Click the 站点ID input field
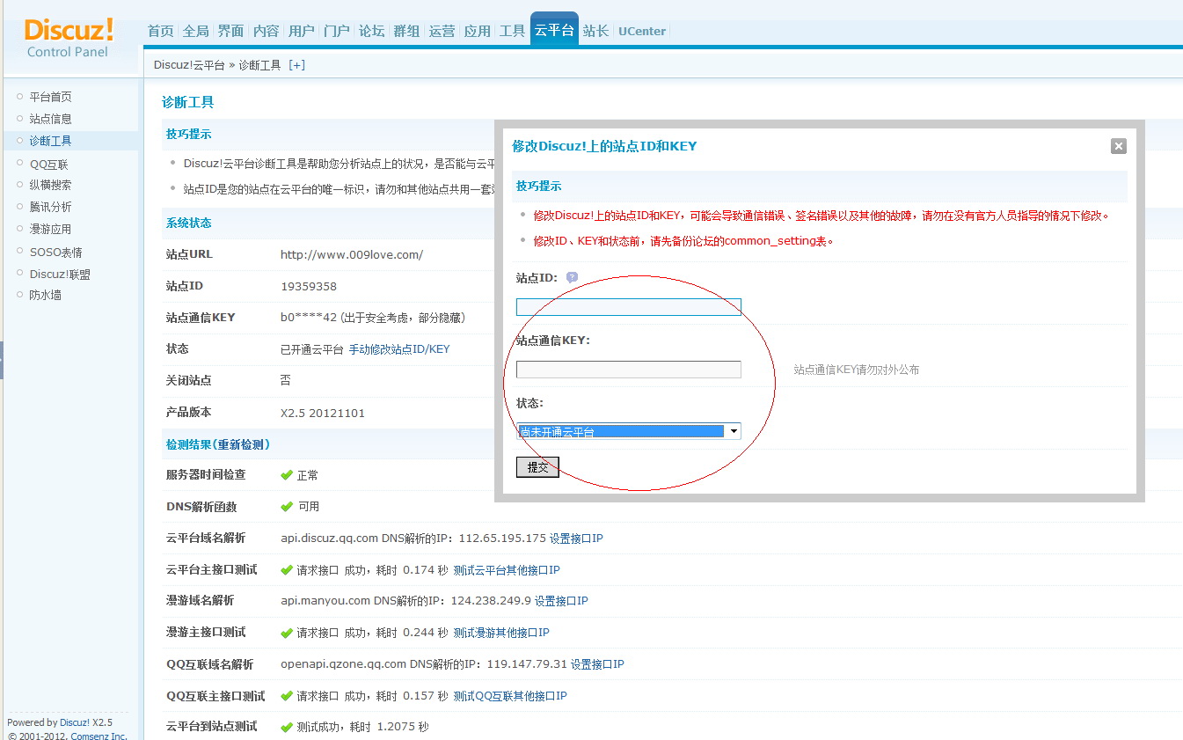Screen dimensions: 1183x740 (x=629, y=307)
